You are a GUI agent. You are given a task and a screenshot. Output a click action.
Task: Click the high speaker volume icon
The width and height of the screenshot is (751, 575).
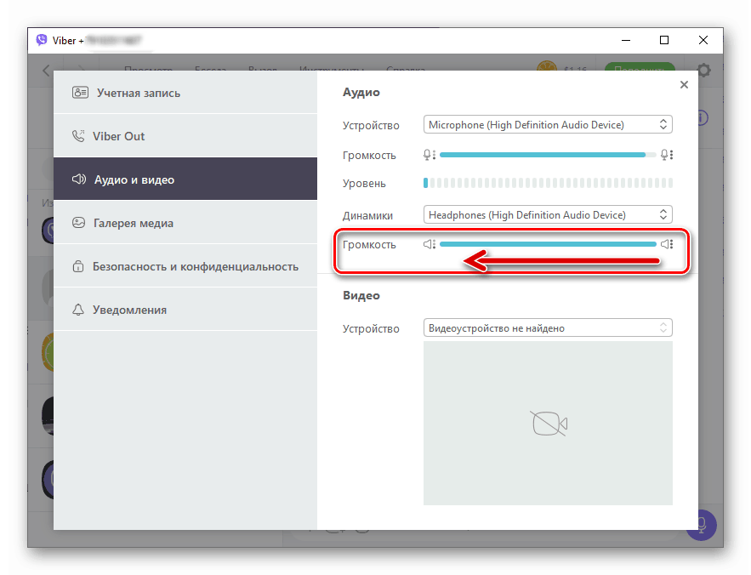(x=667, y=244)
